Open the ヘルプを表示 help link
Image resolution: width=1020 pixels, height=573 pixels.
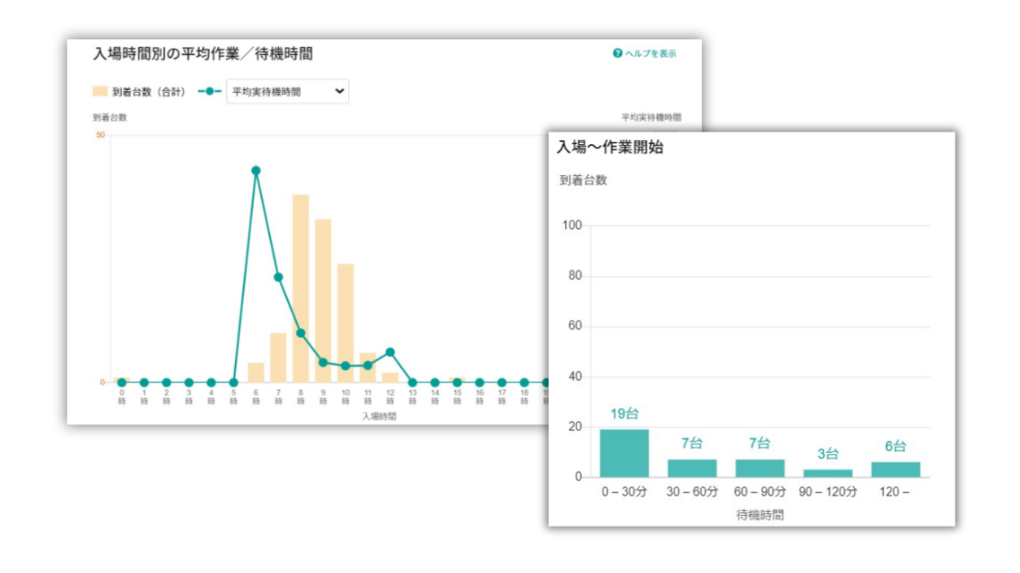pos(645,53)
